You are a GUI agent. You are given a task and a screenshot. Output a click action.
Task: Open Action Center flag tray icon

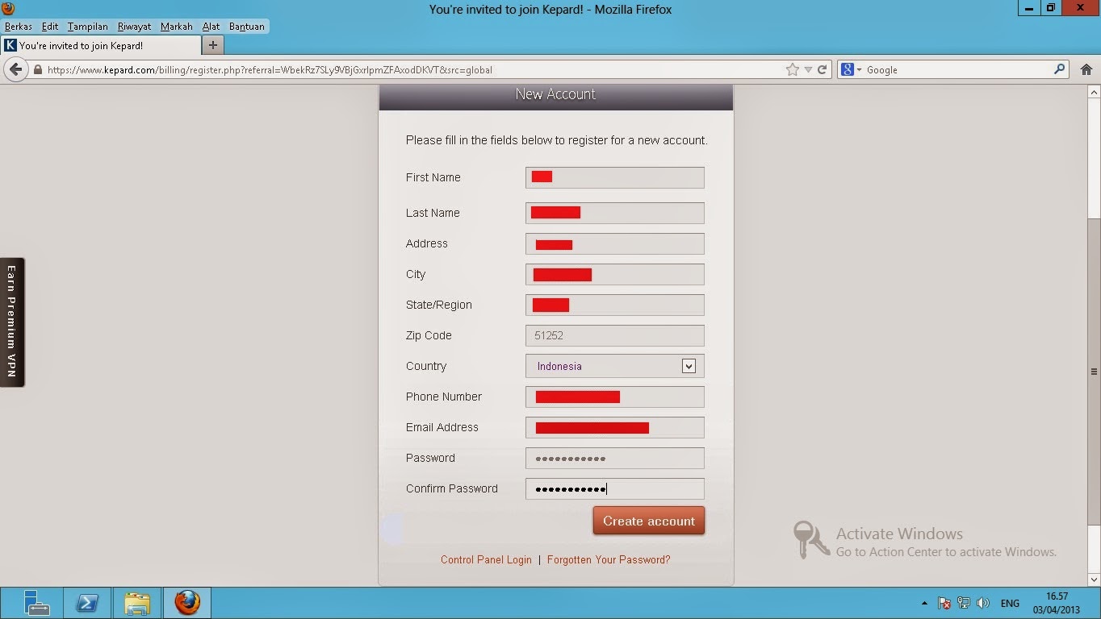pyautogui.click(x=944, y=603)
